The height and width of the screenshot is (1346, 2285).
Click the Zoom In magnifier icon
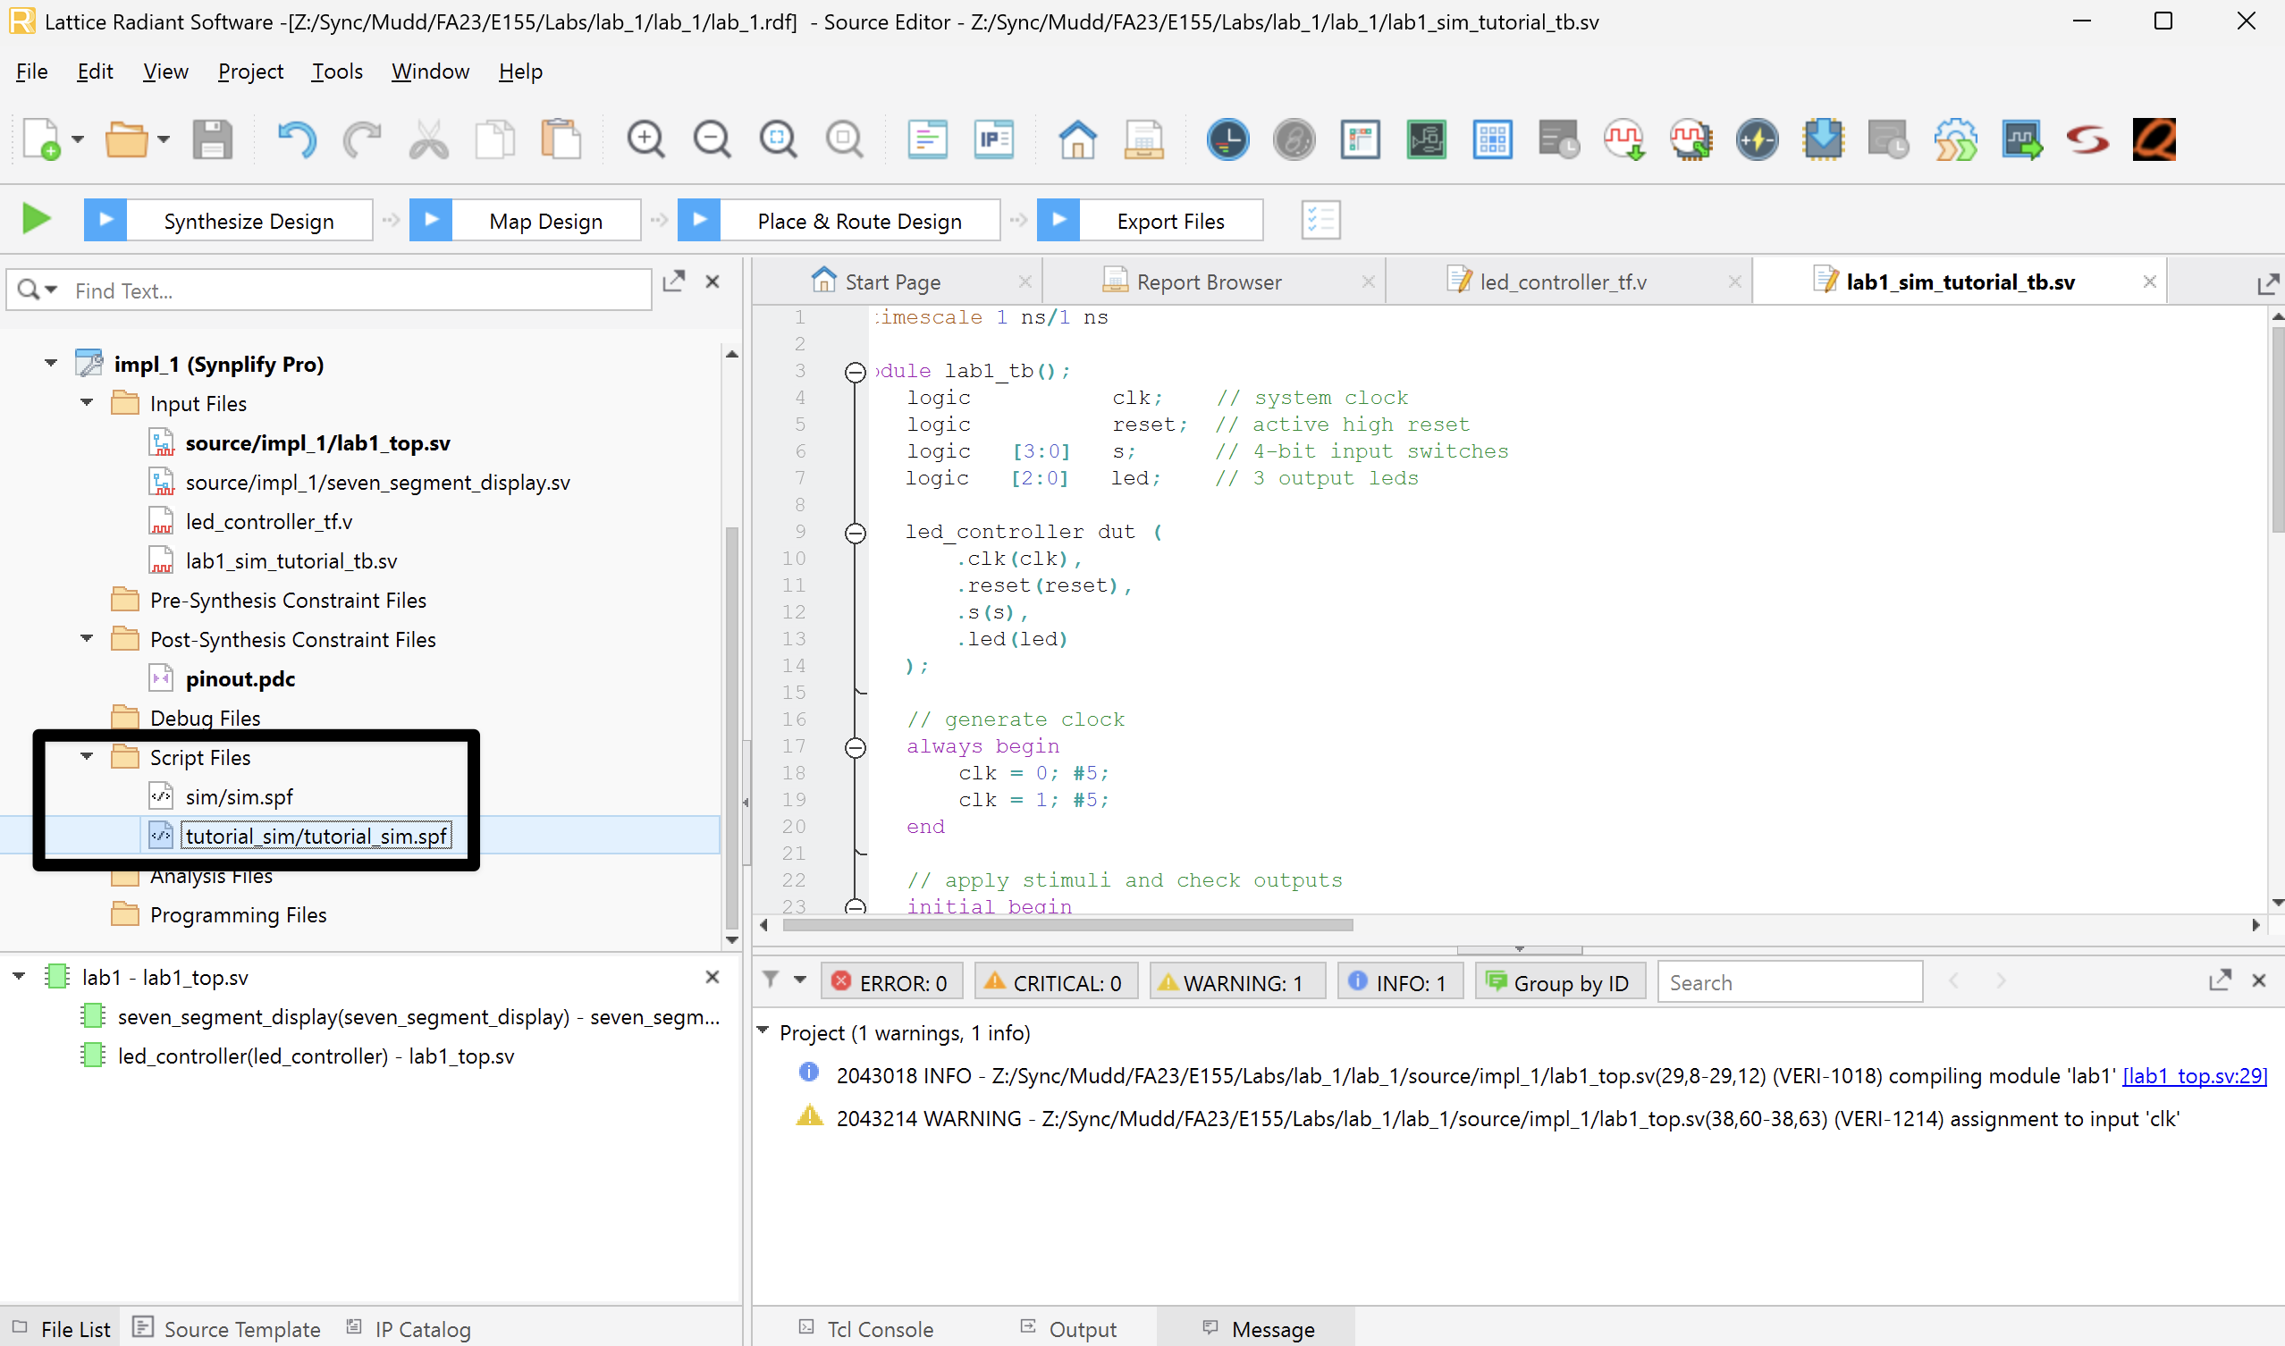pos(645,139)
